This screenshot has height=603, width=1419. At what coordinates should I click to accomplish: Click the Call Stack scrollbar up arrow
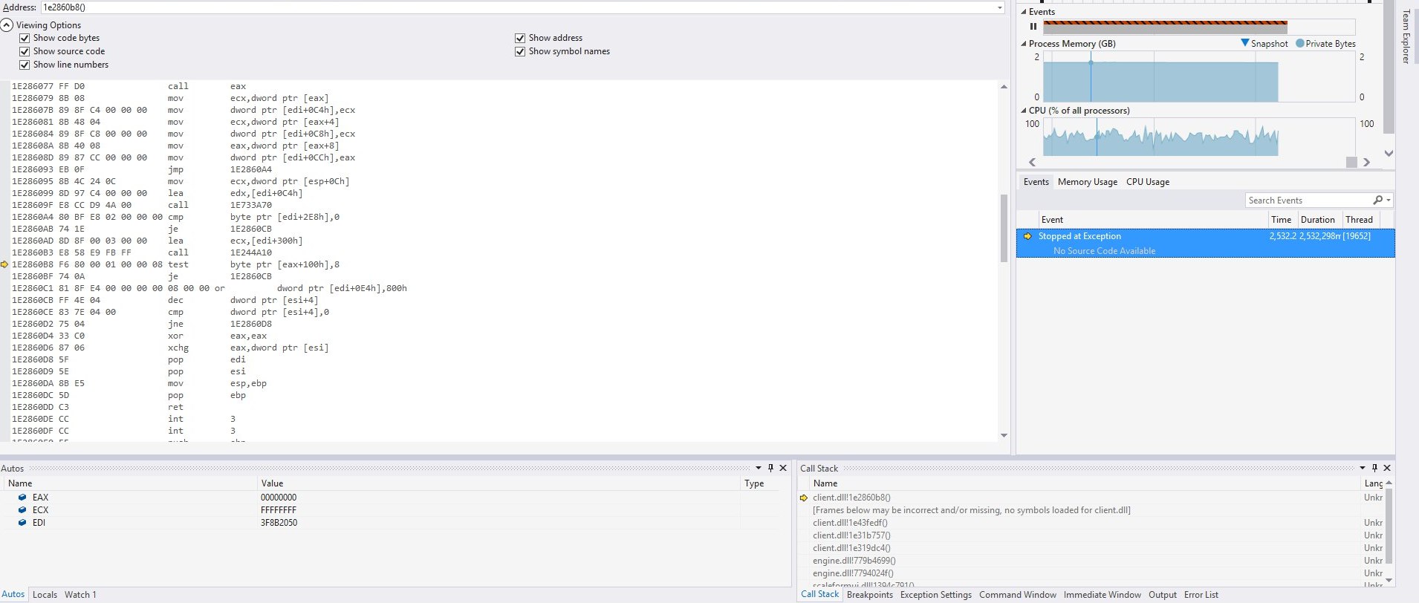click(x=1389, y=483)
